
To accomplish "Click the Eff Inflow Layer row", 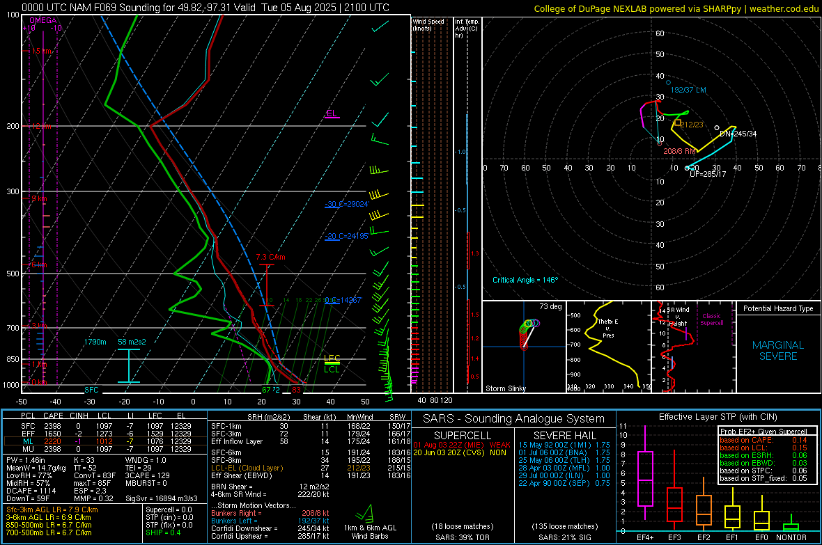I will pos(310,441).
